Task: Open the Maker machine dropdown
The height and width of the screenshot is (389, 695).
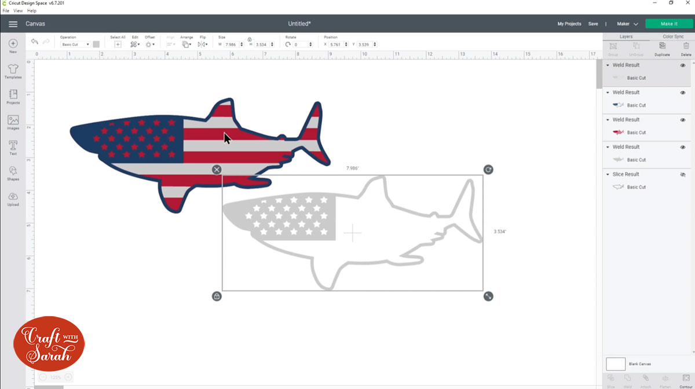Action: coord(628,24)
